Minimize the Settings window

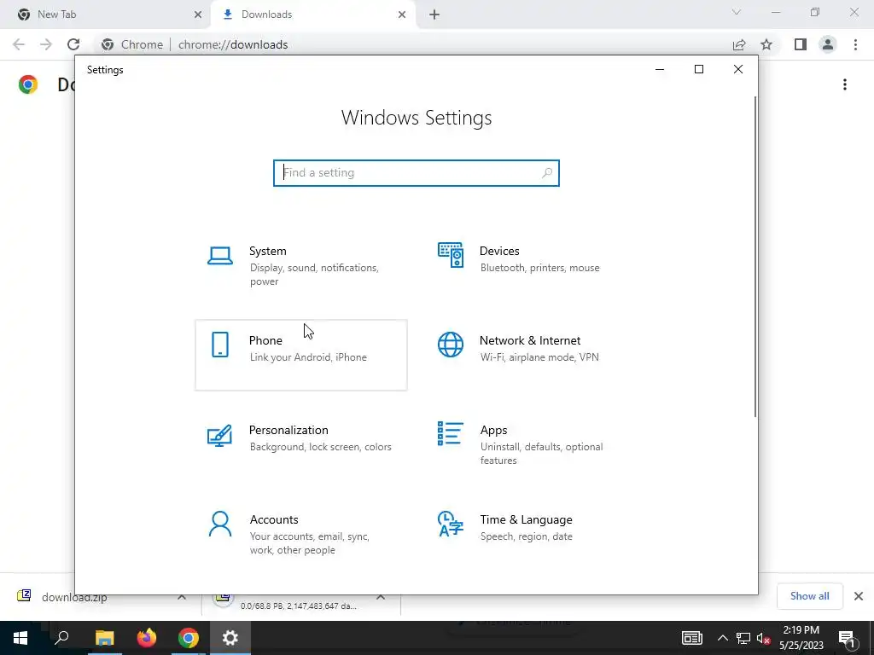[660, 70]
